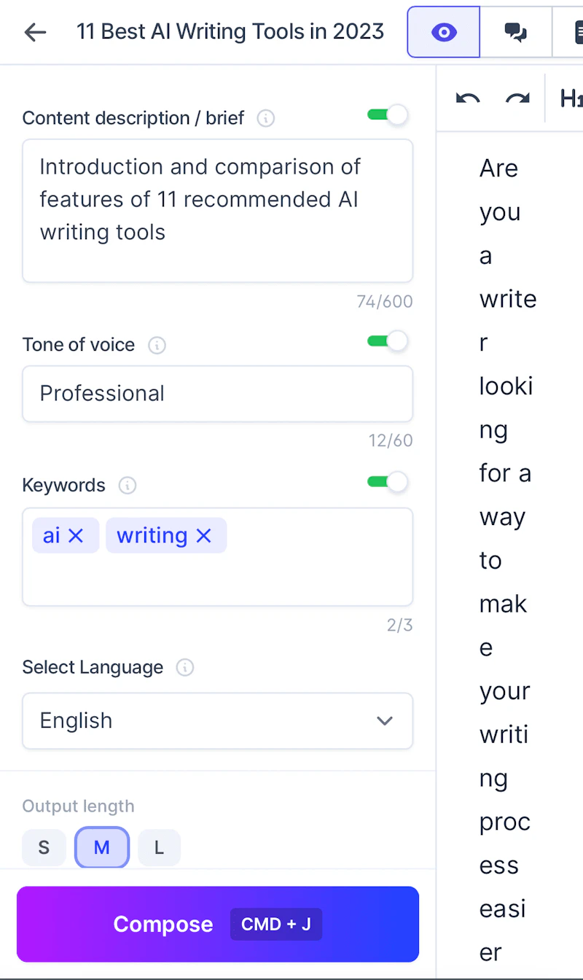
Task: Click info icon beside Keywords label
Action: pyautogui.click(x=128, y=486)
